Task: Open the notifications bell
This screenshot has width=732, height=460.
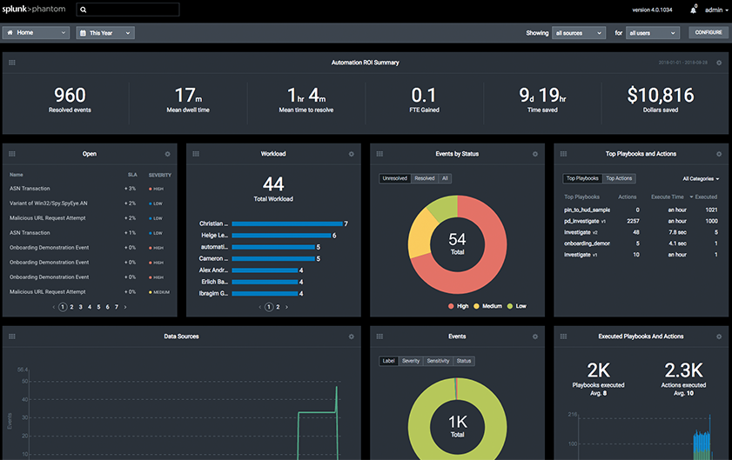Action: pos(693,10)
